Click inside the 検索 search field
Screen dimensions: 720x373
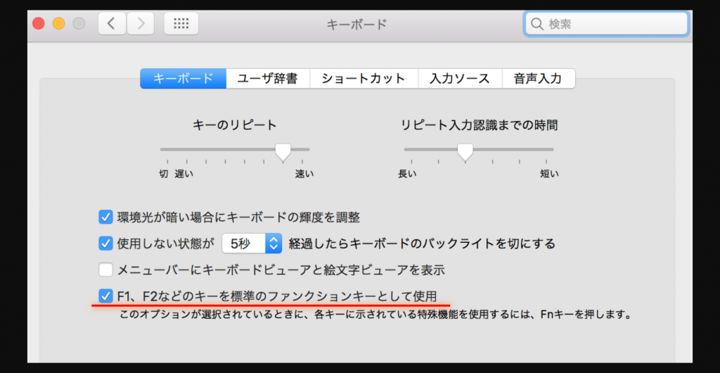pos(612,24)
